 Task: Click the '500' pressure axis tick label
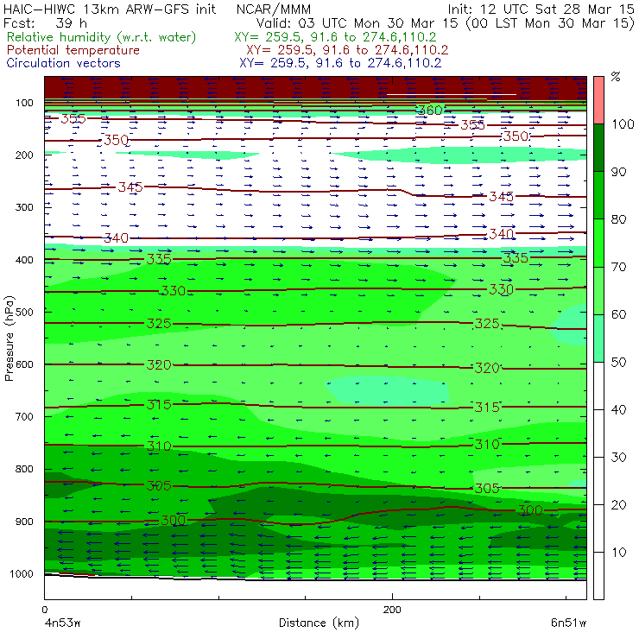[x=24, y=312]
